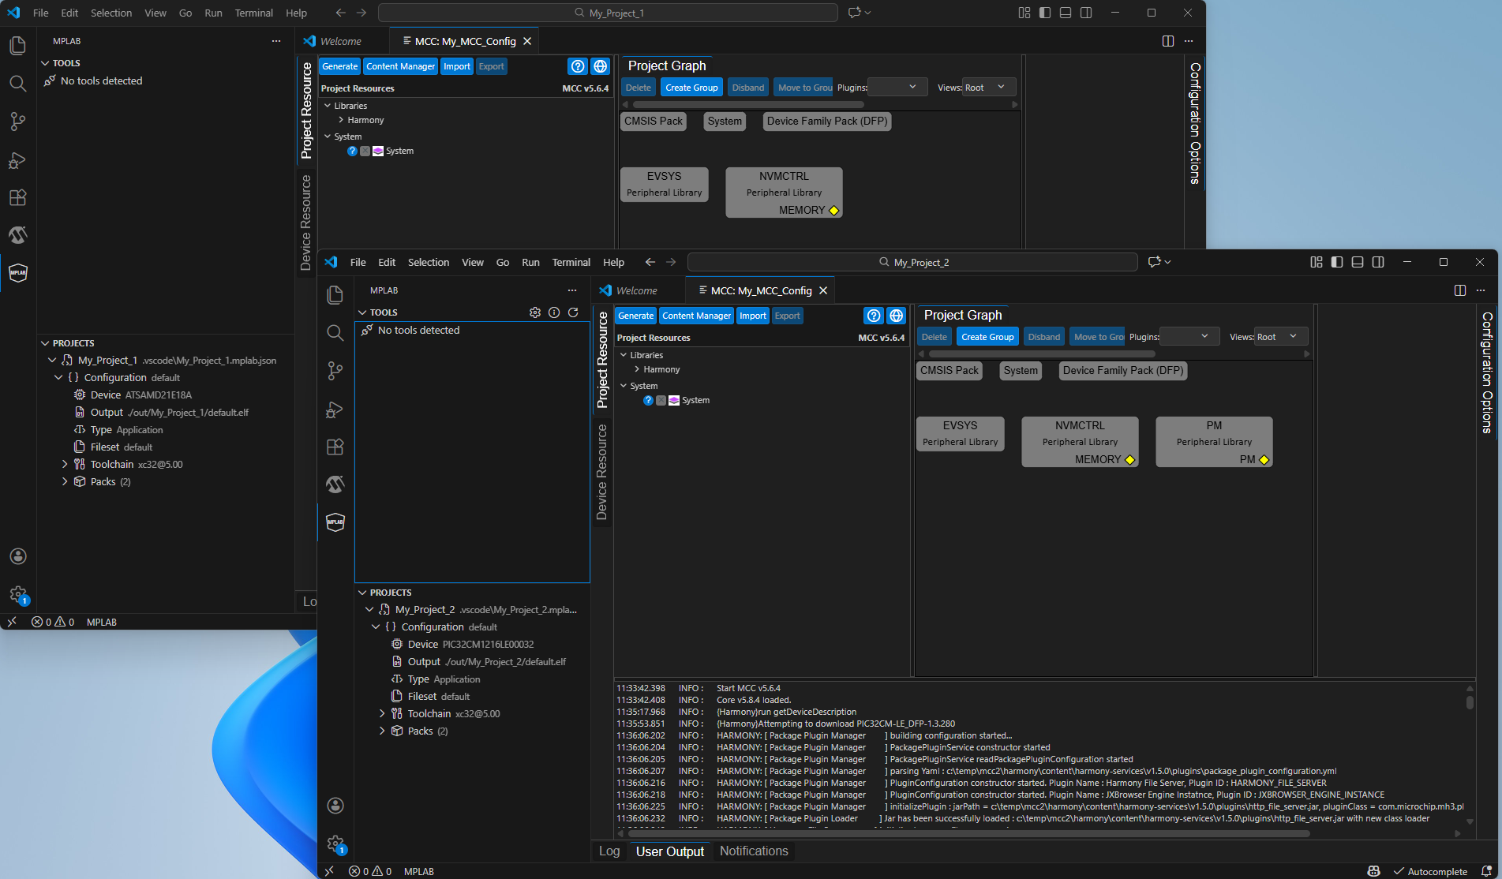Click info icon in My_Project_2 TOOLS header
1502x879 pixels.
click(554, 312)
